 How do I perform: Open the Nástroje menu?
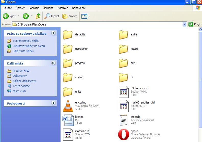coord(63,8)
